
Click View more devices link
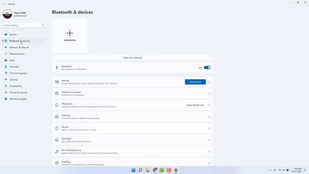click(132, 58)
